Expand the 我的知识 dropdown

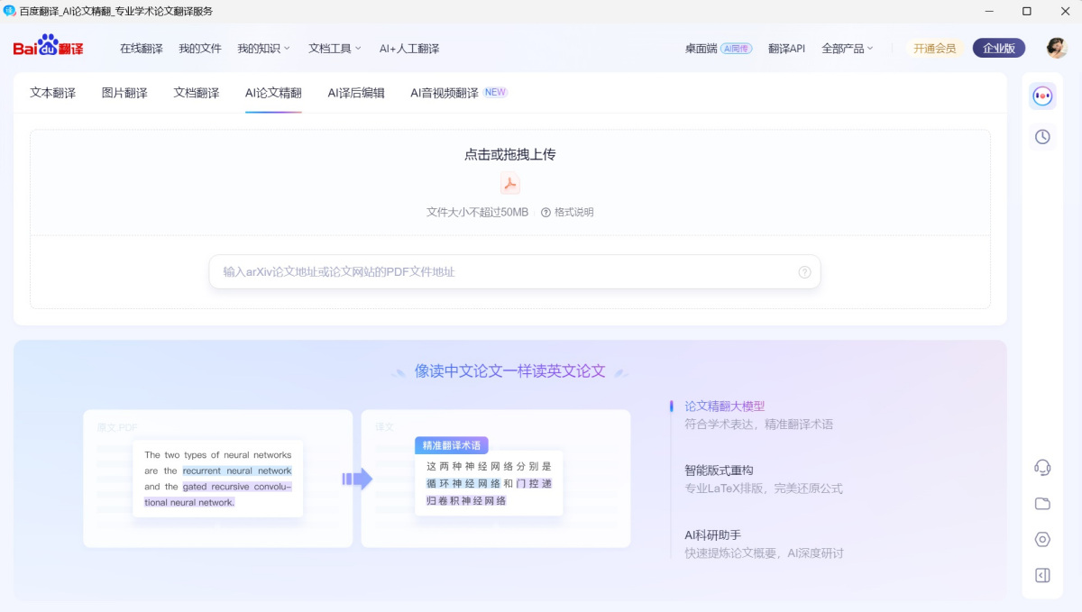pos(262,48)
